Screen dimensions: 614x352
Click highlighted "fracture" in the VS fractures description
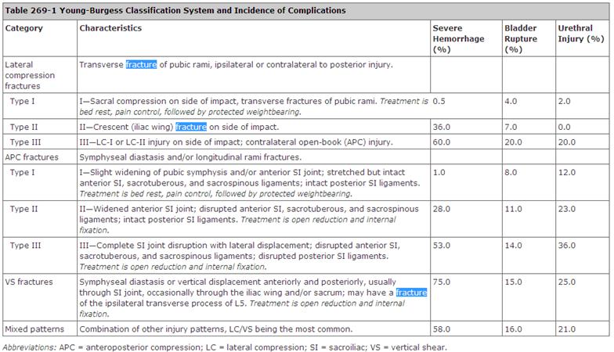pyautogui.click(x=412, y=293)
